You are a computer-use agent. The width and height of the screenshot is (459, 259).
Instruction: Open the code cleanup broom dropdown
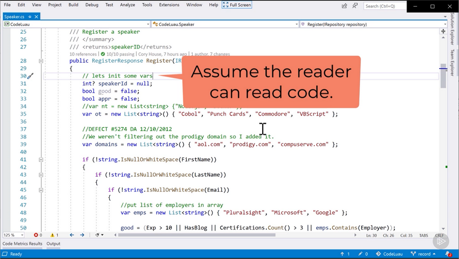click(99, 235)
